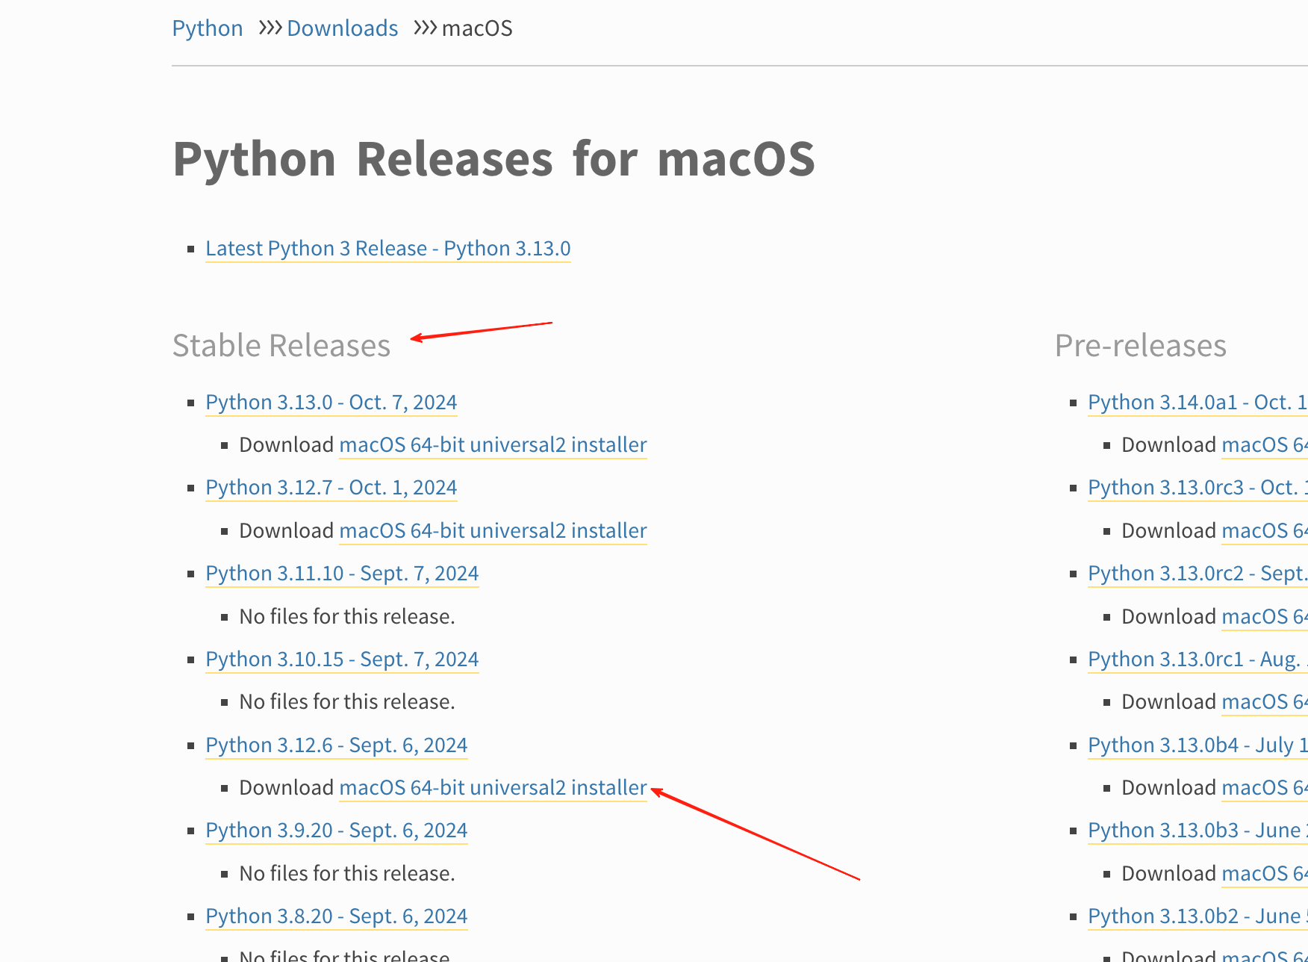This screenshot has width=1308, height=962.
Task: Download macOS installer under Python 3.13.0 stable
Action: [x=493, y=444]
